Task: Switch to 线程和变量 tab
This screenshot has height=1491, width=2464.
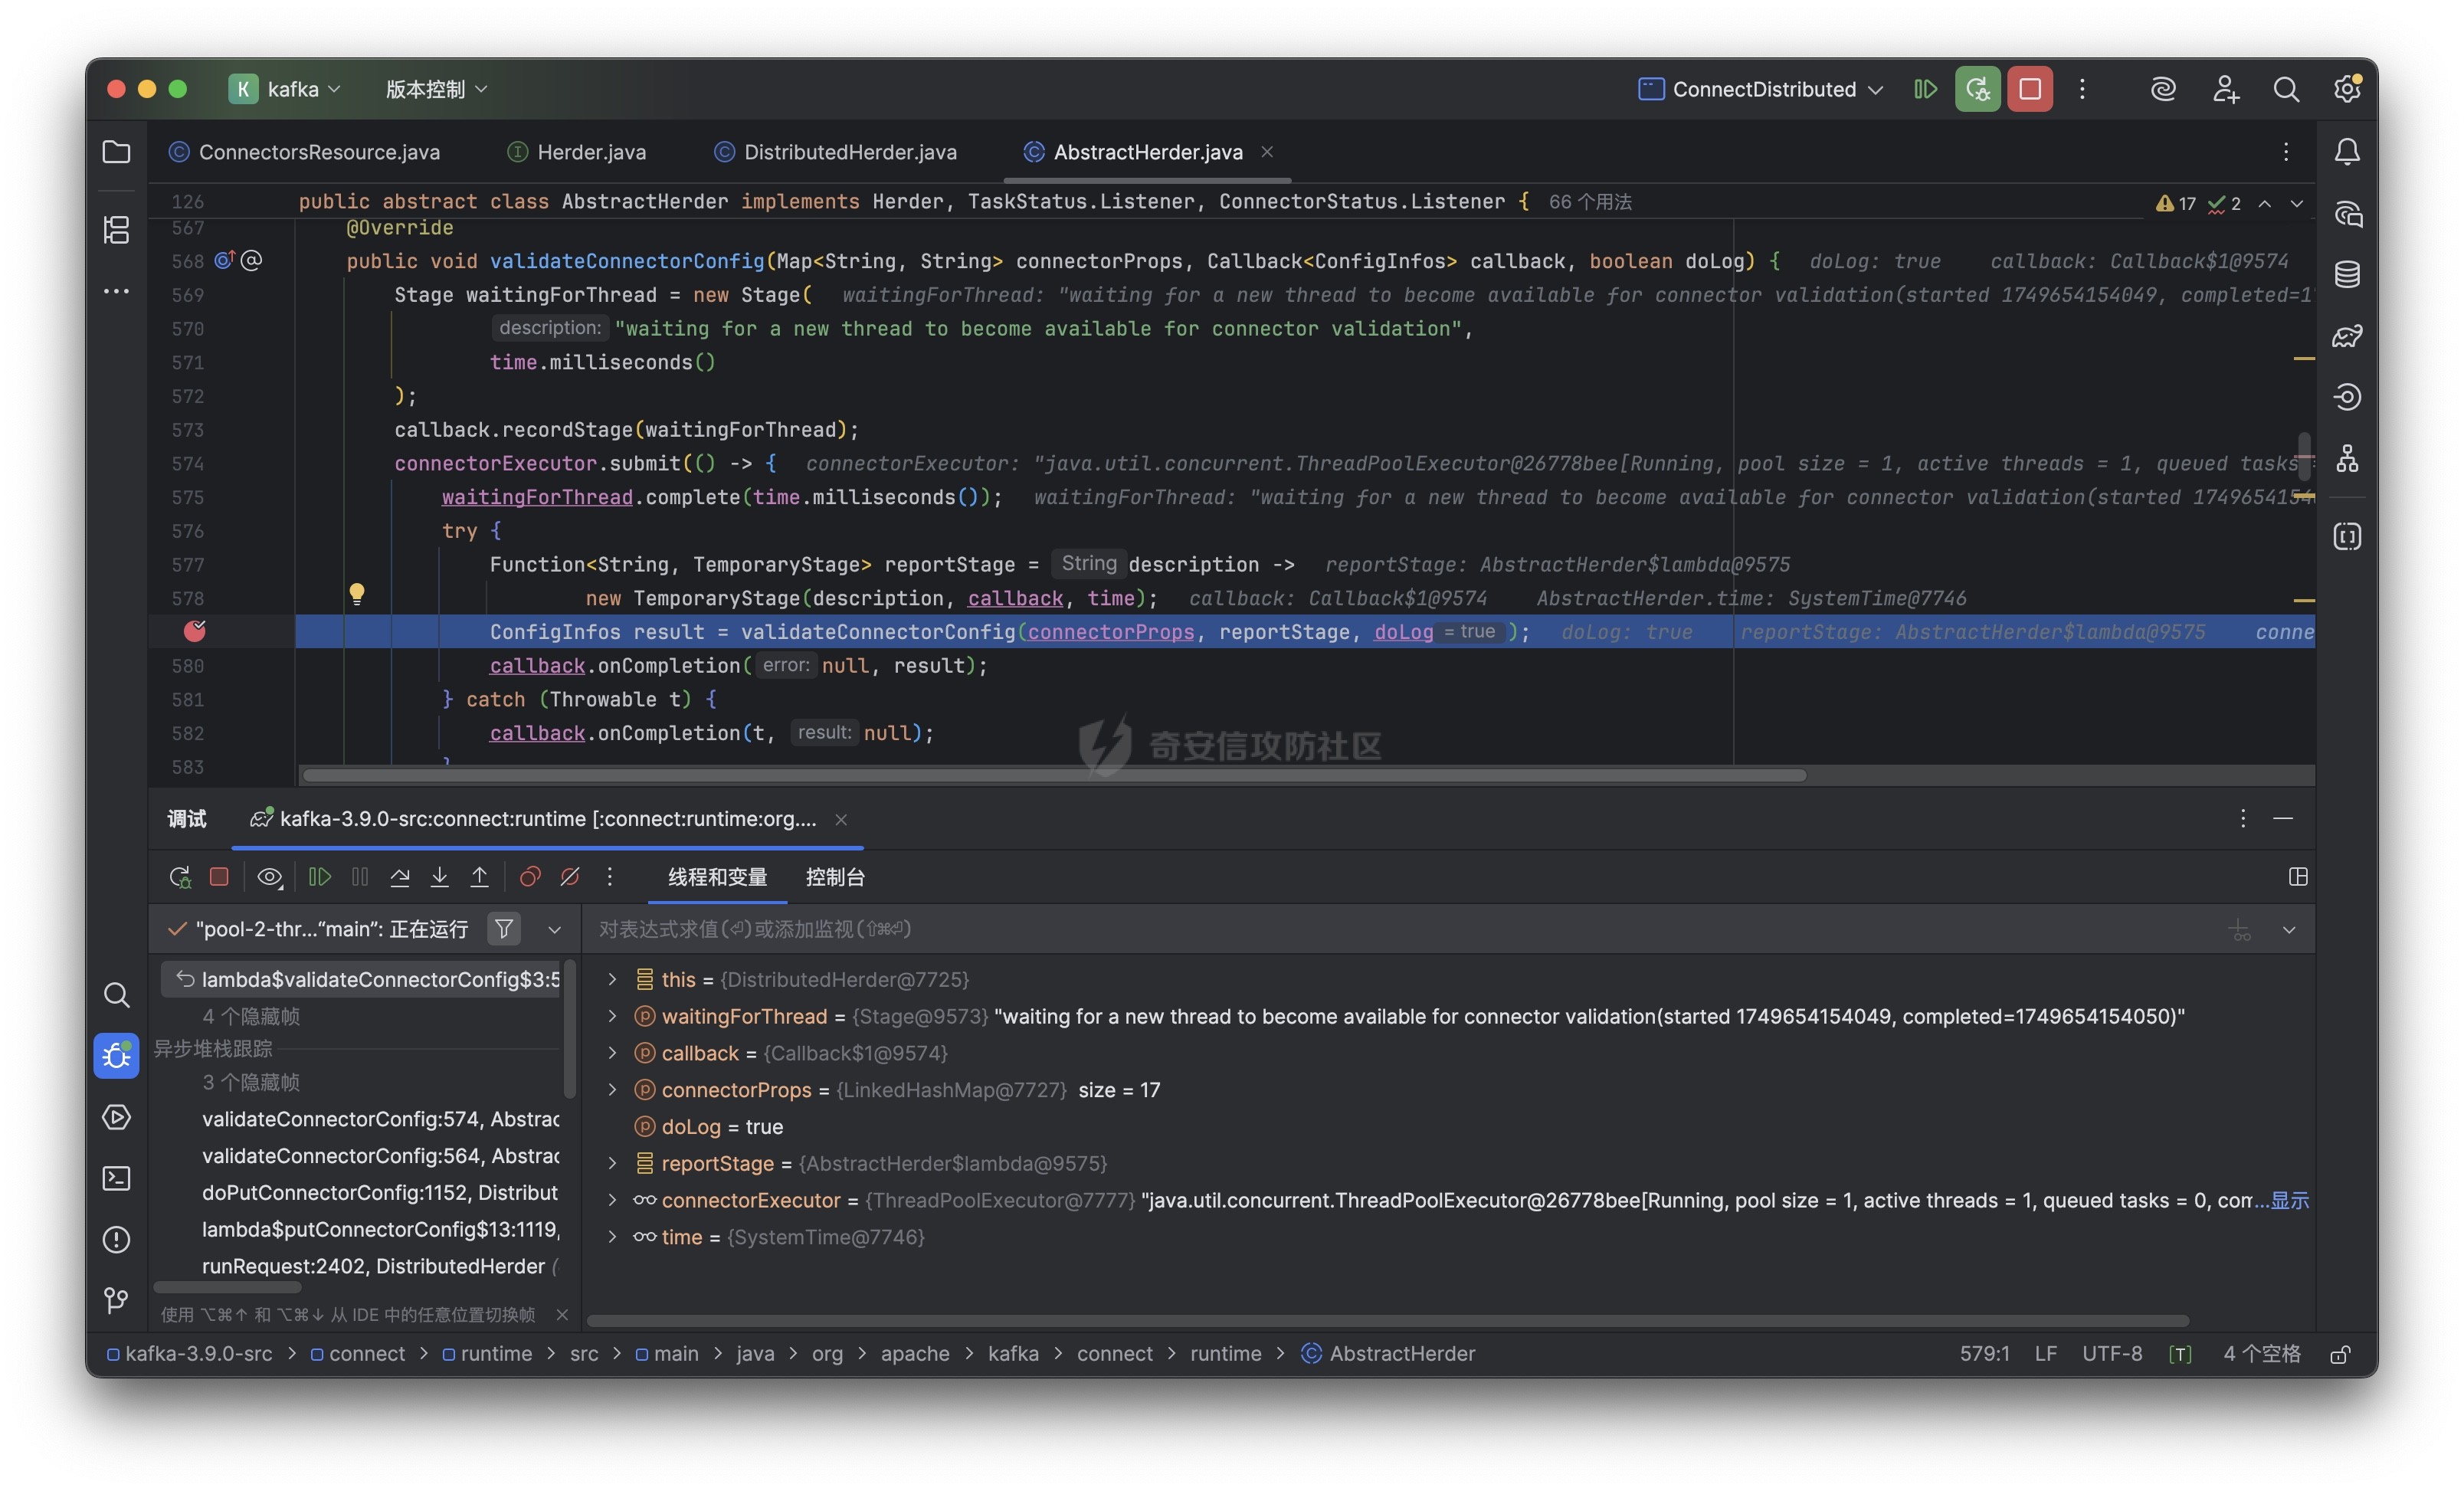Action: [x=717, y=877]
